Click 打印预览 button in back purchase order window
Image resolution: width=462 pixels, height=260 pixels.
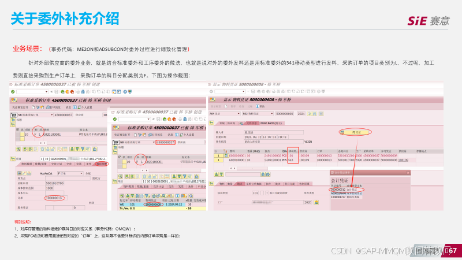[54, 107]
